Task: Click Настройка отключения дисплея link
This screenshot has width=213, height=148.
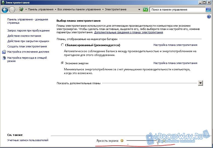Action: [28, 52]
